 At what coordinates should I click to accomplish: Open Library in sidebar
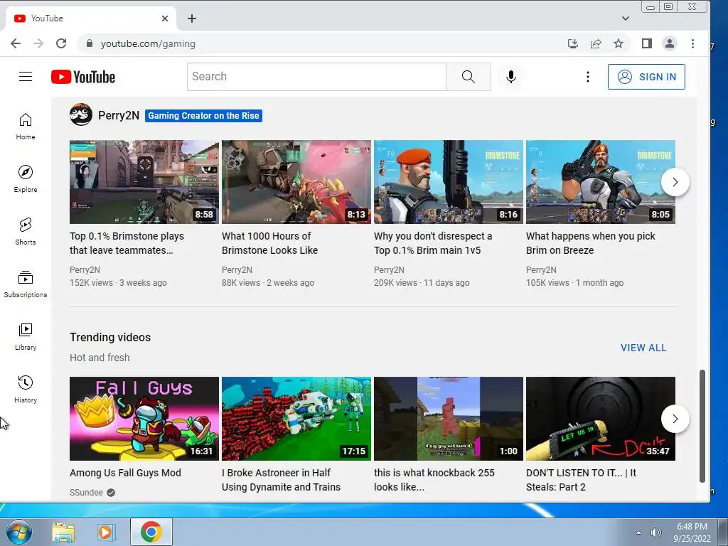pyautogui.click(x=26, y=336)
